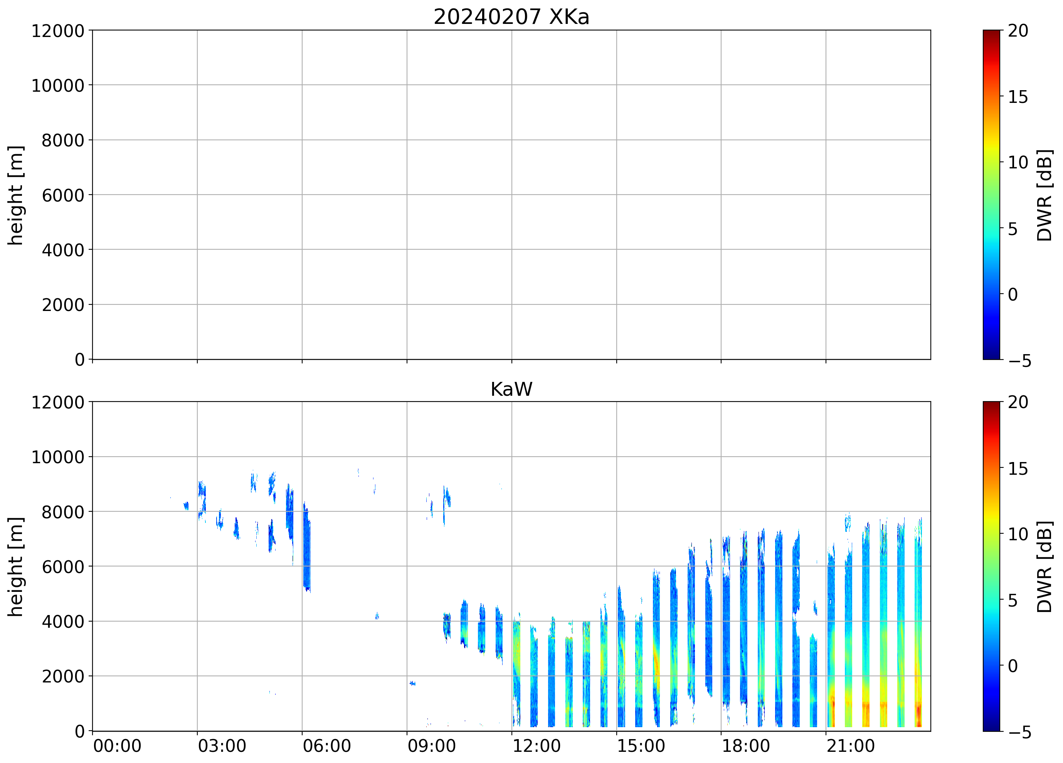Click the '06:00' time axis label
The width and height of the screenshot is (1063, 763).
327,746
